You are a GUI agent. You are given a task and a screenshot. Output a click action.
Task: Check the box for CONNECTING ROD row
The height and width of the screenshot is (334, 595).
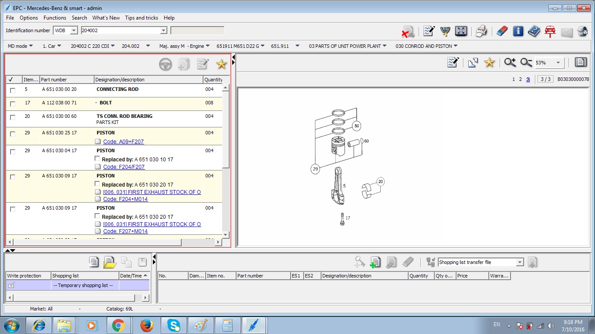(13, 90)
